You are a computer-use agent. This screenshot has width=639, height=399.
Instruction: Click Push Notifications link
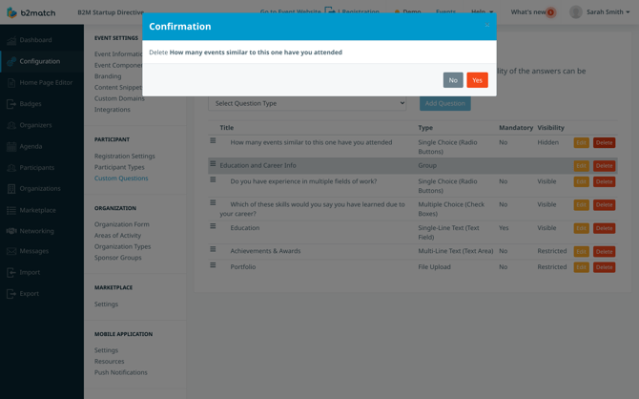(x=120, y=372)
